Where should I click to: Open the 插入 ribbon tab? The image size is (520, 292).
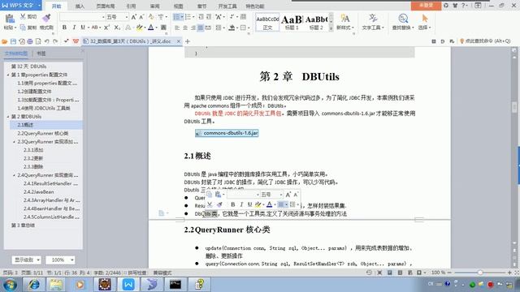[80, 6]
